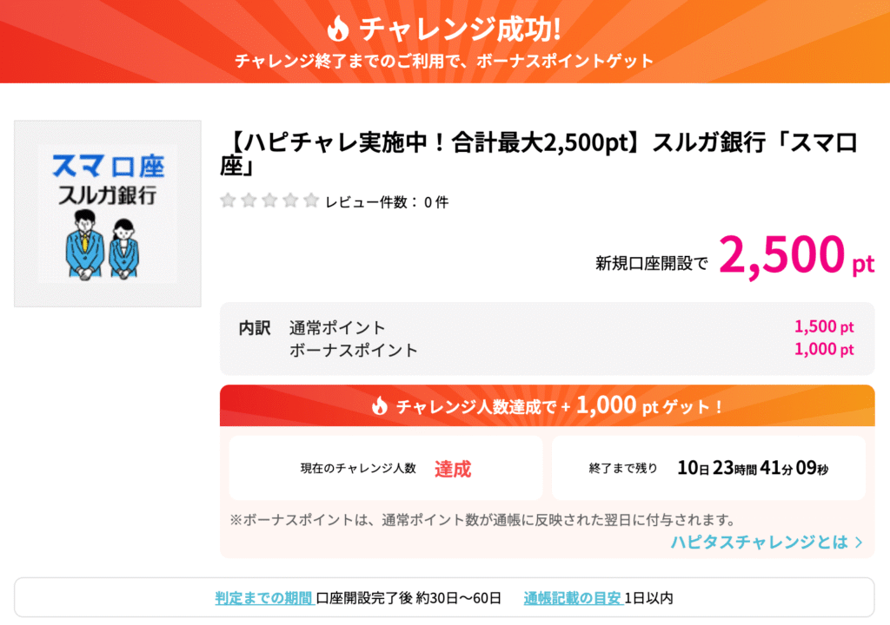Open the ハピタスチャレンジとは link
Viewport: 890px width, 625px height.
coord(767,543)
